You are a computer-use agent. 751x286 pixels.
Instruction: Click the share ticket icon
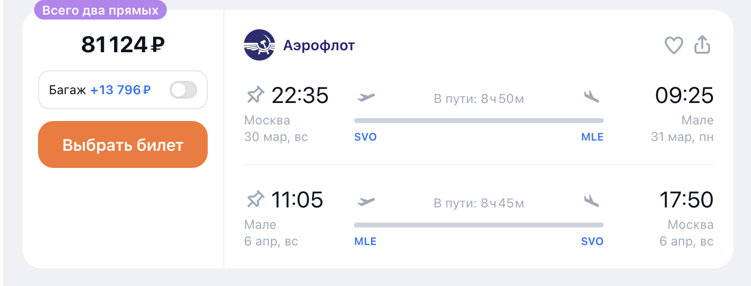pyautogui.click(x=702, y=45)
